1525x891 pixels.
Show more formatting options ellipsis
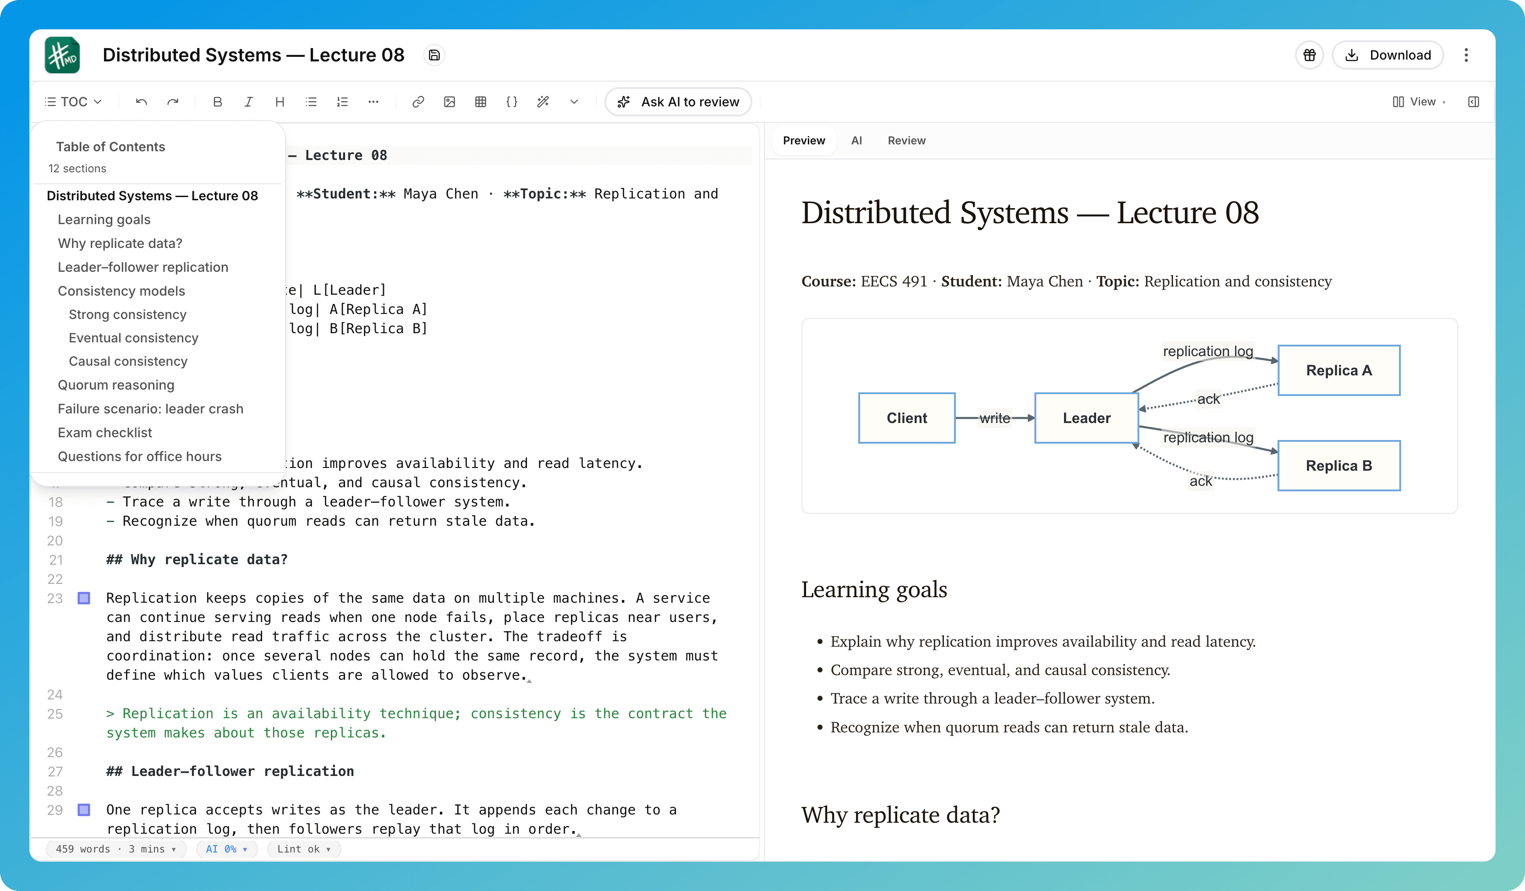point(373,102)
